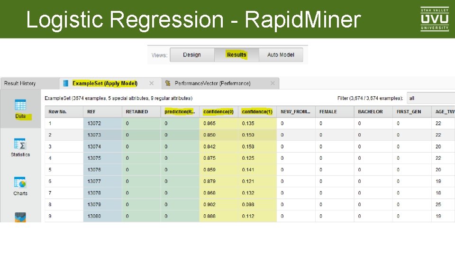The image size is (455, 256).
Task: Select REF cell 13080
Action: pos(103,216)
